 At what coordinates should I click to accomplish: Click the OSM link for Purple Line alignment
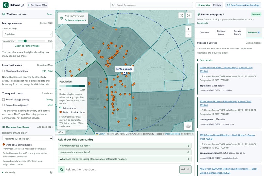[x=50, y=105]
